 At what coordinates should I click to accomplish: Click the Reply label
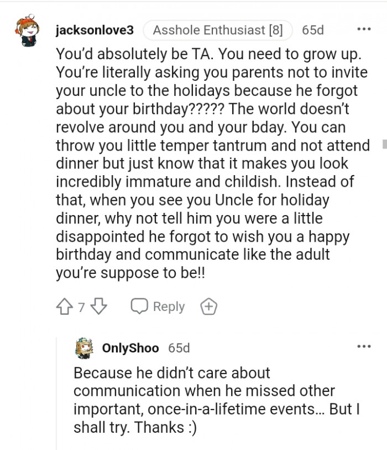pyautogui.click(x=169, y=306)
